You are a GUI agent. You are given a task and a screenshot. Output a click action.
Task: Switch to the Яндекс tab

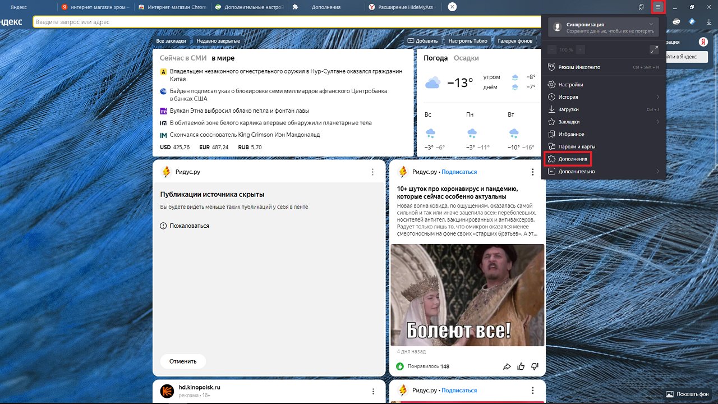tap(28, 7)
